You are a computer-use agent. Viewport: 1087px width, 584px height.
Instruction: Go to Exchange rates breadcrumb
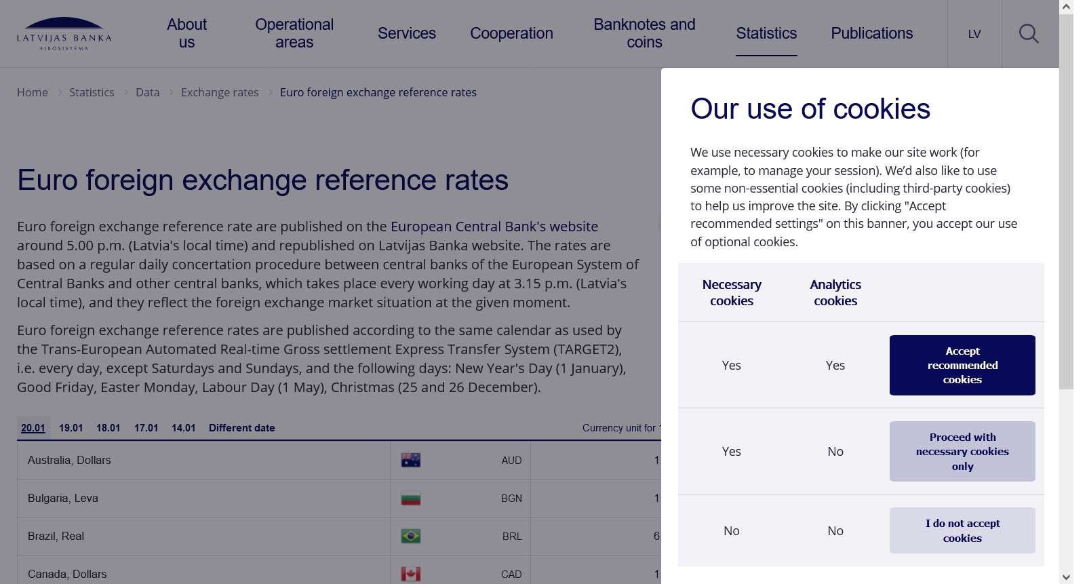click(x=220, y=92)
